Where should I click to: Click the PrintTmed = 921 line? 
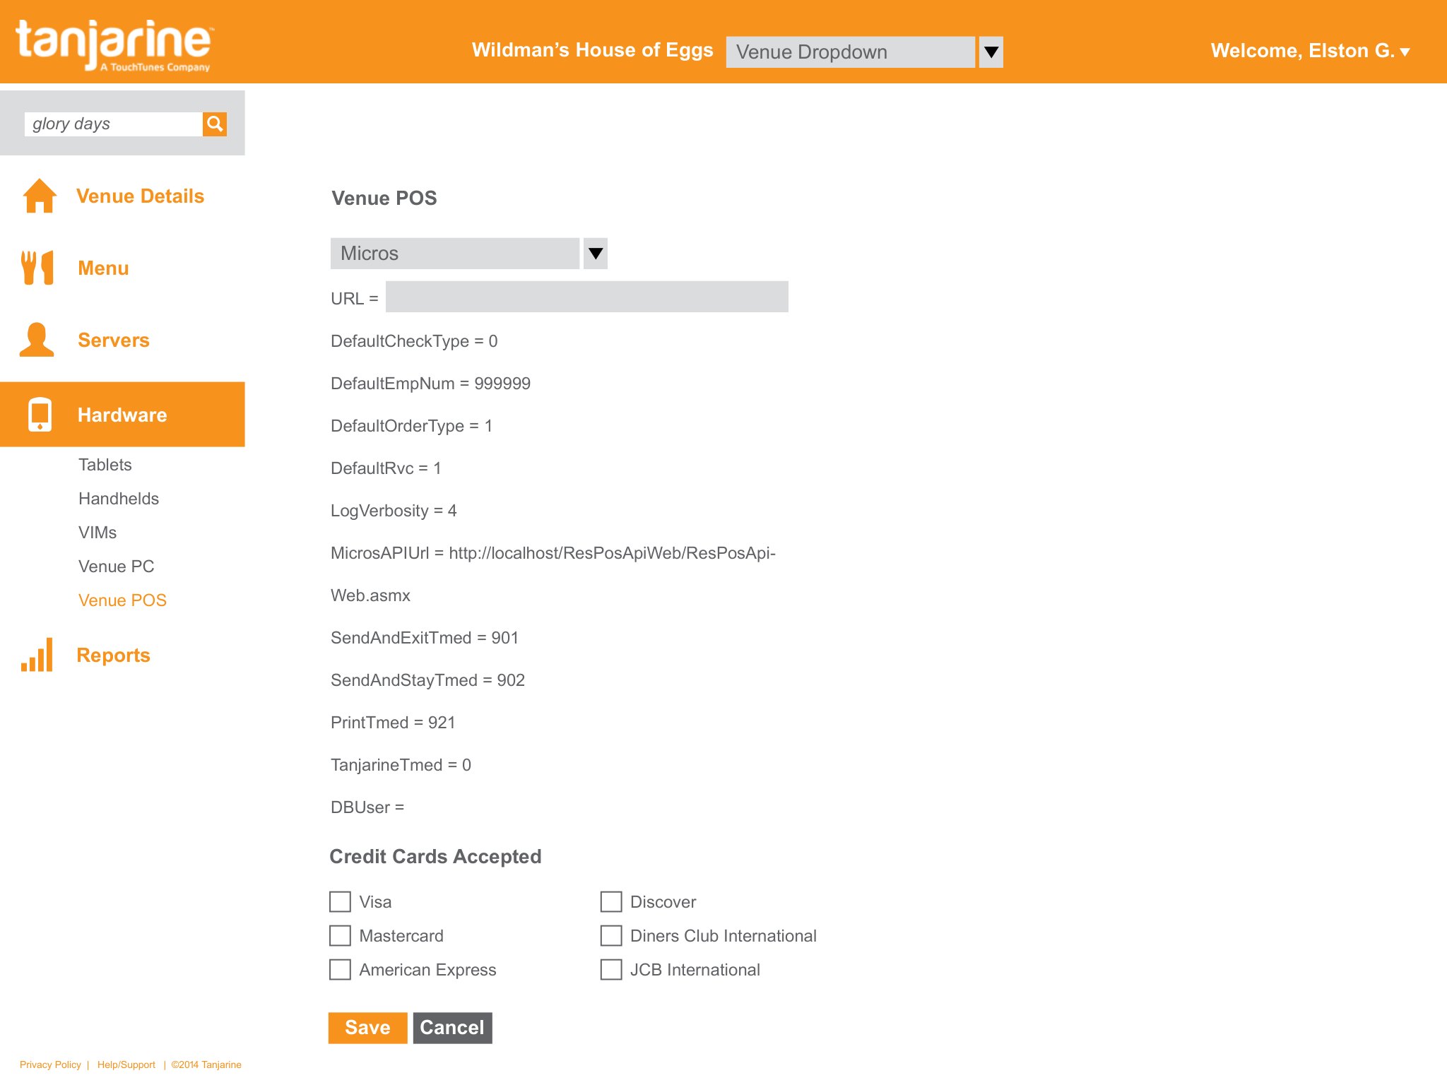[393, 723]
